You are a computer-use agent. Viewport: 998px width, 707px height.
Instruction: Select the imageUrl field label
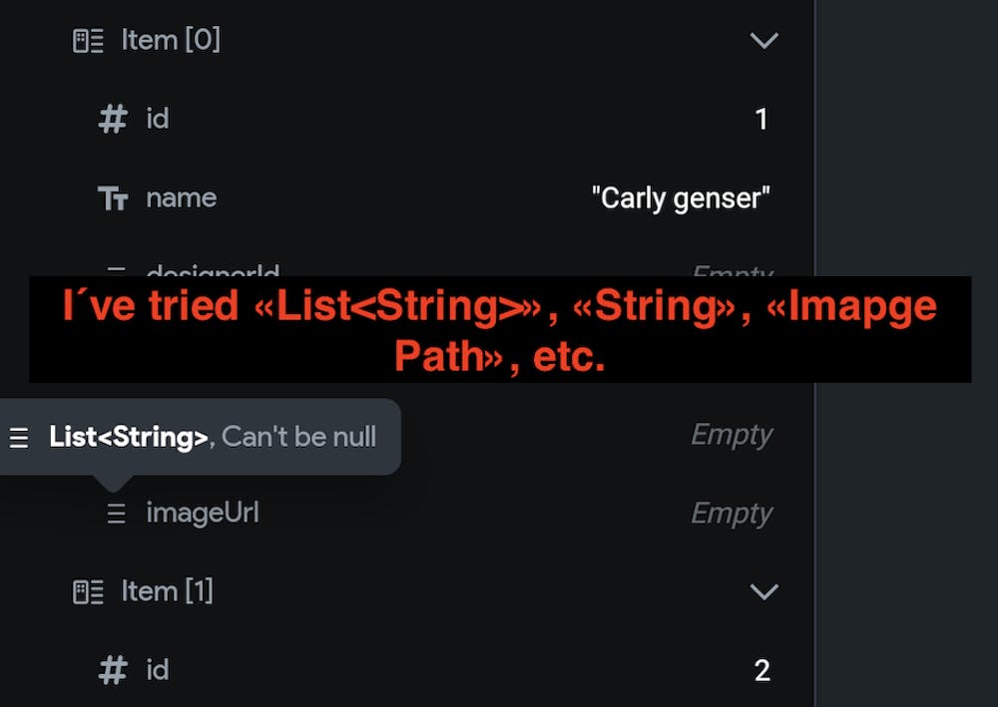pyautogui.click(x=203, y=514)
